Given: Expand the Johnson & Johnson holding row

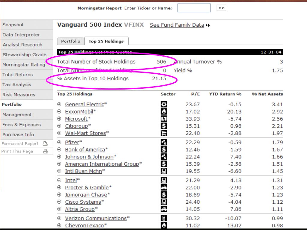Looking at the screenshot, I should point(59,157).
